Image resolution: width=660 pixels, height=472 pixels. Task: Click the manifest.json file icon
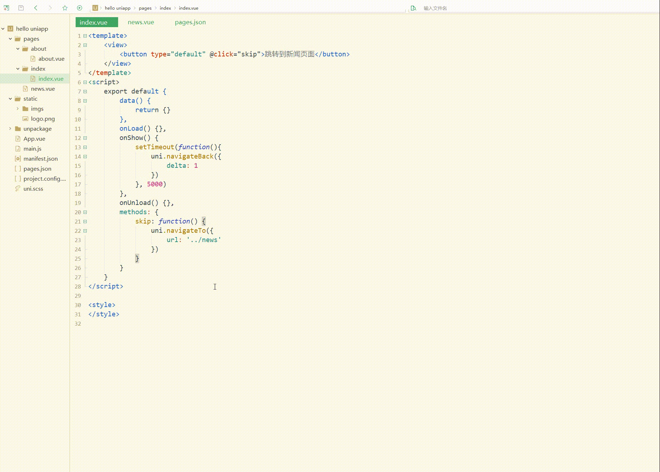pos(18,159)
